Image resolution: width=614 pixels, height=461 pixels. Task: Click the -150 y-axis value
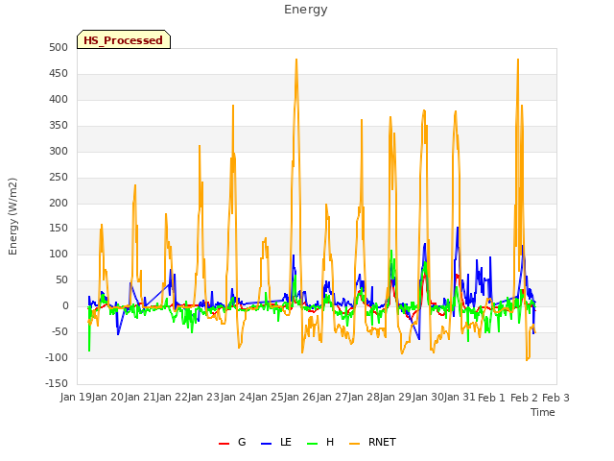tap(57, 383)
